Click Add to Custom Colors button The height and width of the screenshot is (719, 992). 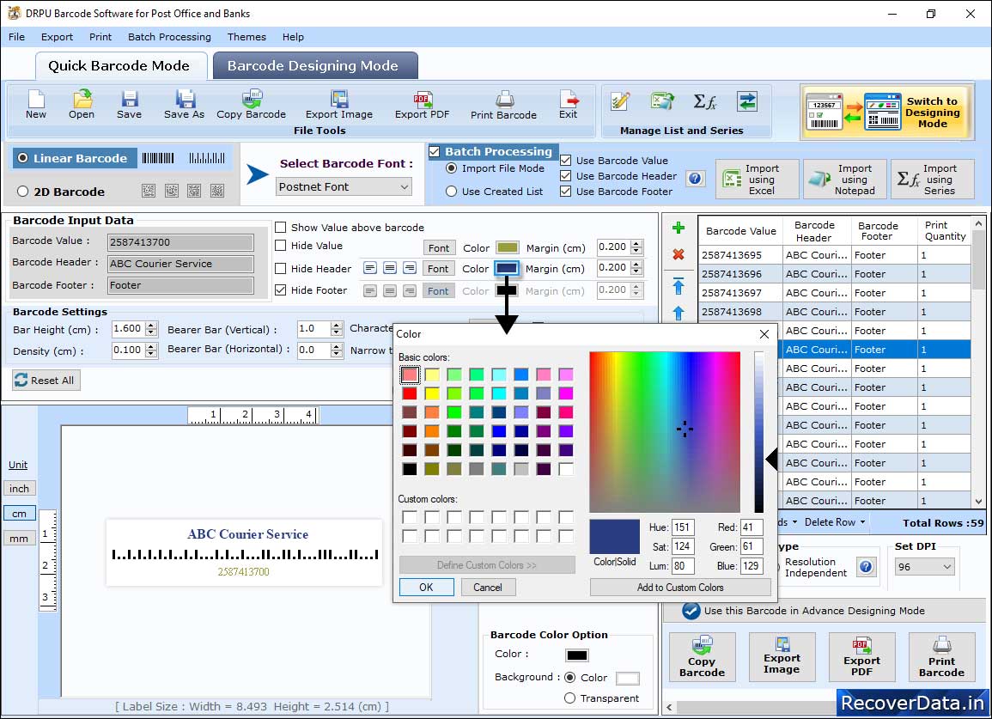click(680, 588)
